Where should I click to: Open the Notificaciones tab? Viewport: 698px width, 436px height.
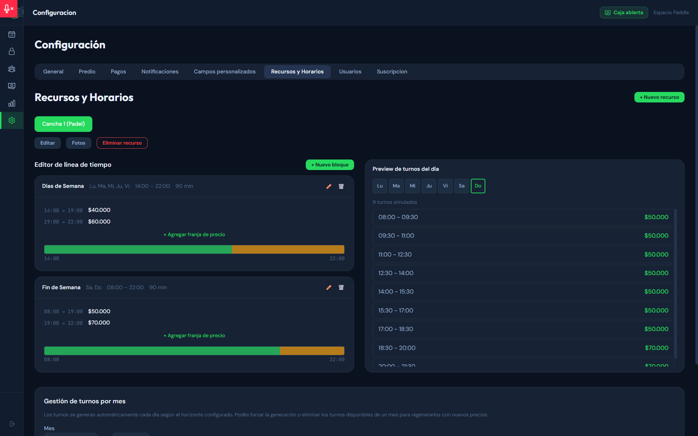click(x=160, y=72)
